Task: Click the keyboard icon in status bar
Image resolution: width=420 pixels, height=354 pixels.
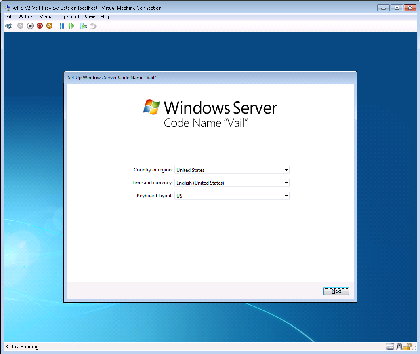Action: 390,347
